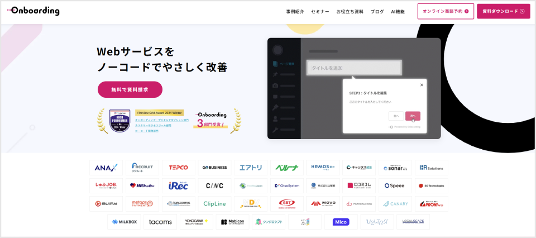The width and height of the screenshot is (536, 238).
Task: Click the PartnerSuccess logo
Action: (x=359, y=204)
